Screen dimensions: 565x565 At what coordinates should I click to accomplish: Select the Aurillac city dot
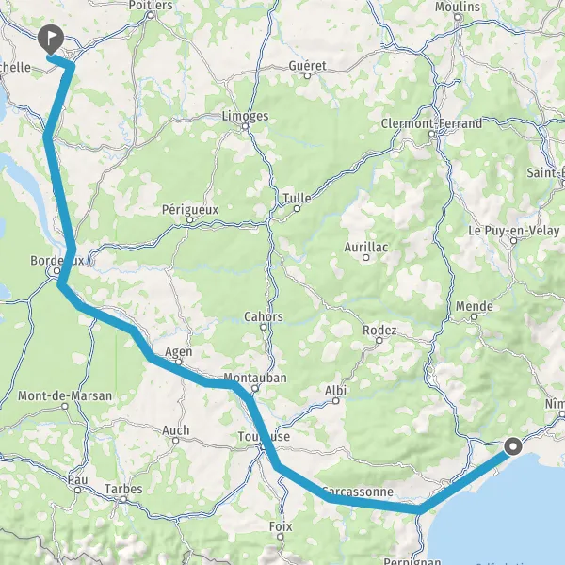365,257
